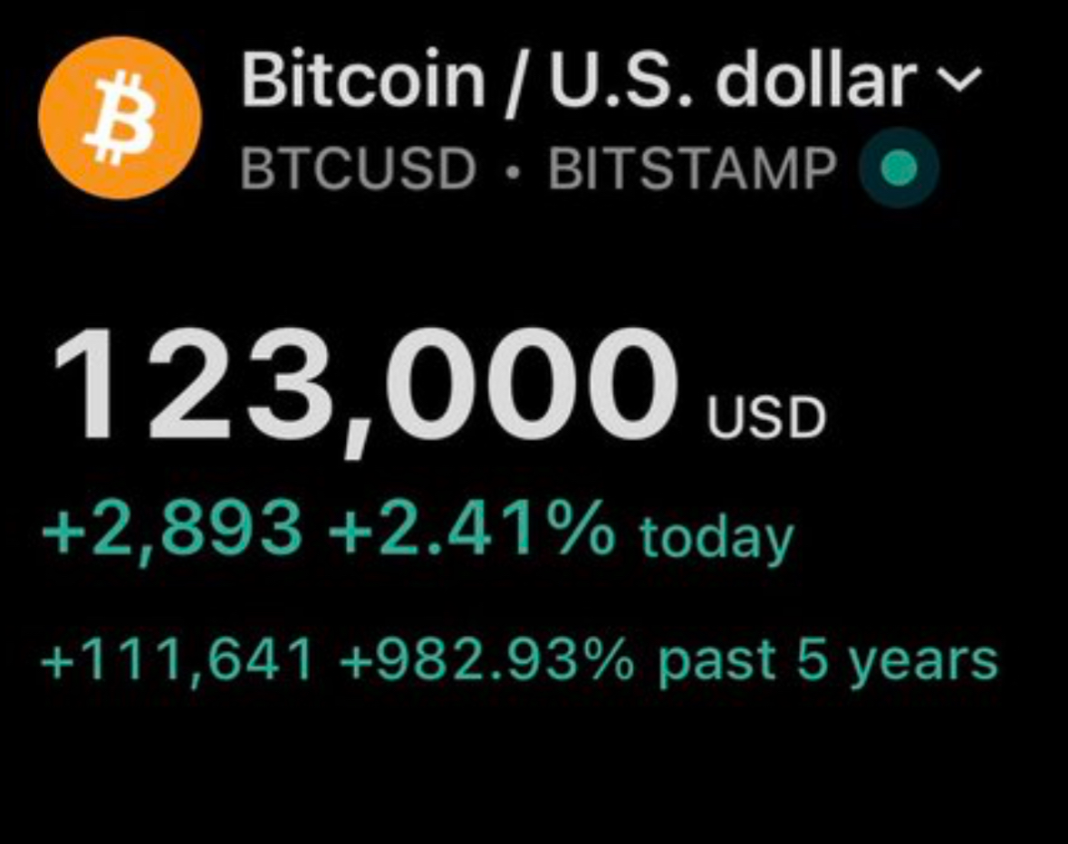Click the orange Bitcoin logo icon

tap(120, 119)
